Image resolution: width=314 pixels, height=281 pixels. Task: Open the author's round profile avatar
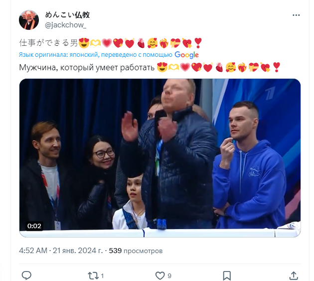[x=29, y=20]
